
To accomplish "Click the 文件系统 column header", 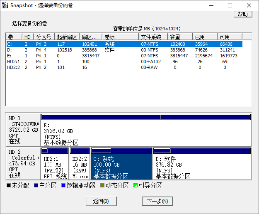I will tap(153, 37).
